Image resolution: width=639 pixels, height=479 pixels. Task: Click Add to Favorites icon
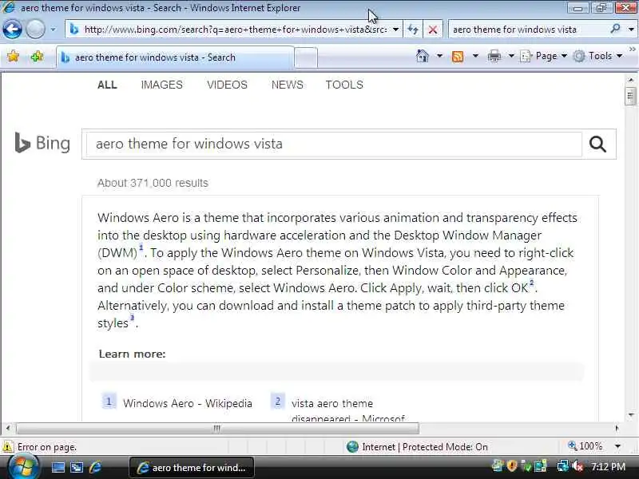(x=37, y=56)
